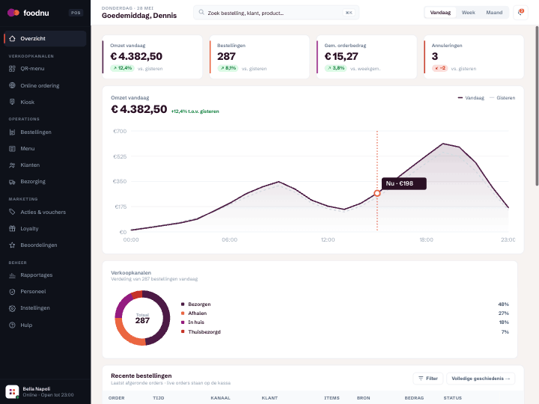Click the Online ordering globe icon

(12, 85)
